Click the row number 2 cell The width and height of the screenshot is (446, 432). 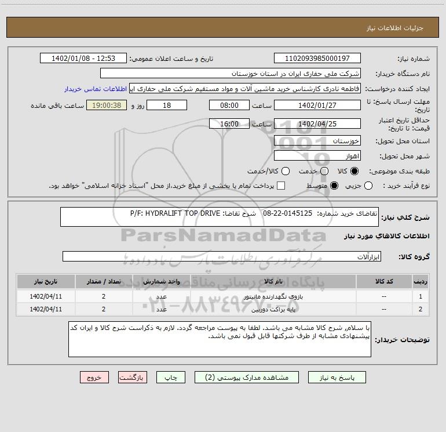click(420, 309)
